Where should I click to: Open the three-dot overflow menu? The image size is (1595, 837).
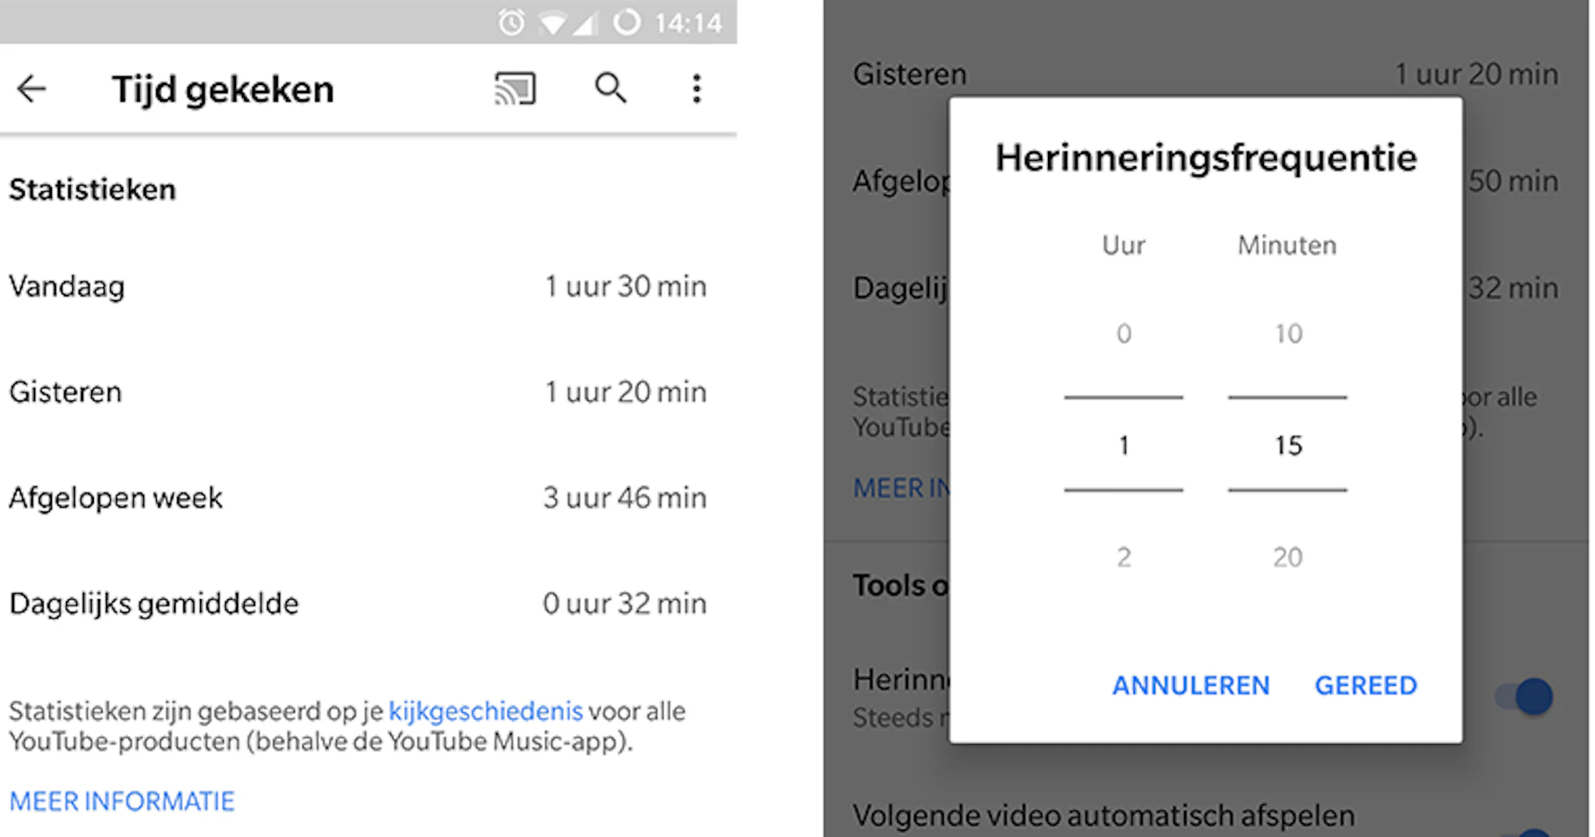pyautogui.click(x=696, y=88)
